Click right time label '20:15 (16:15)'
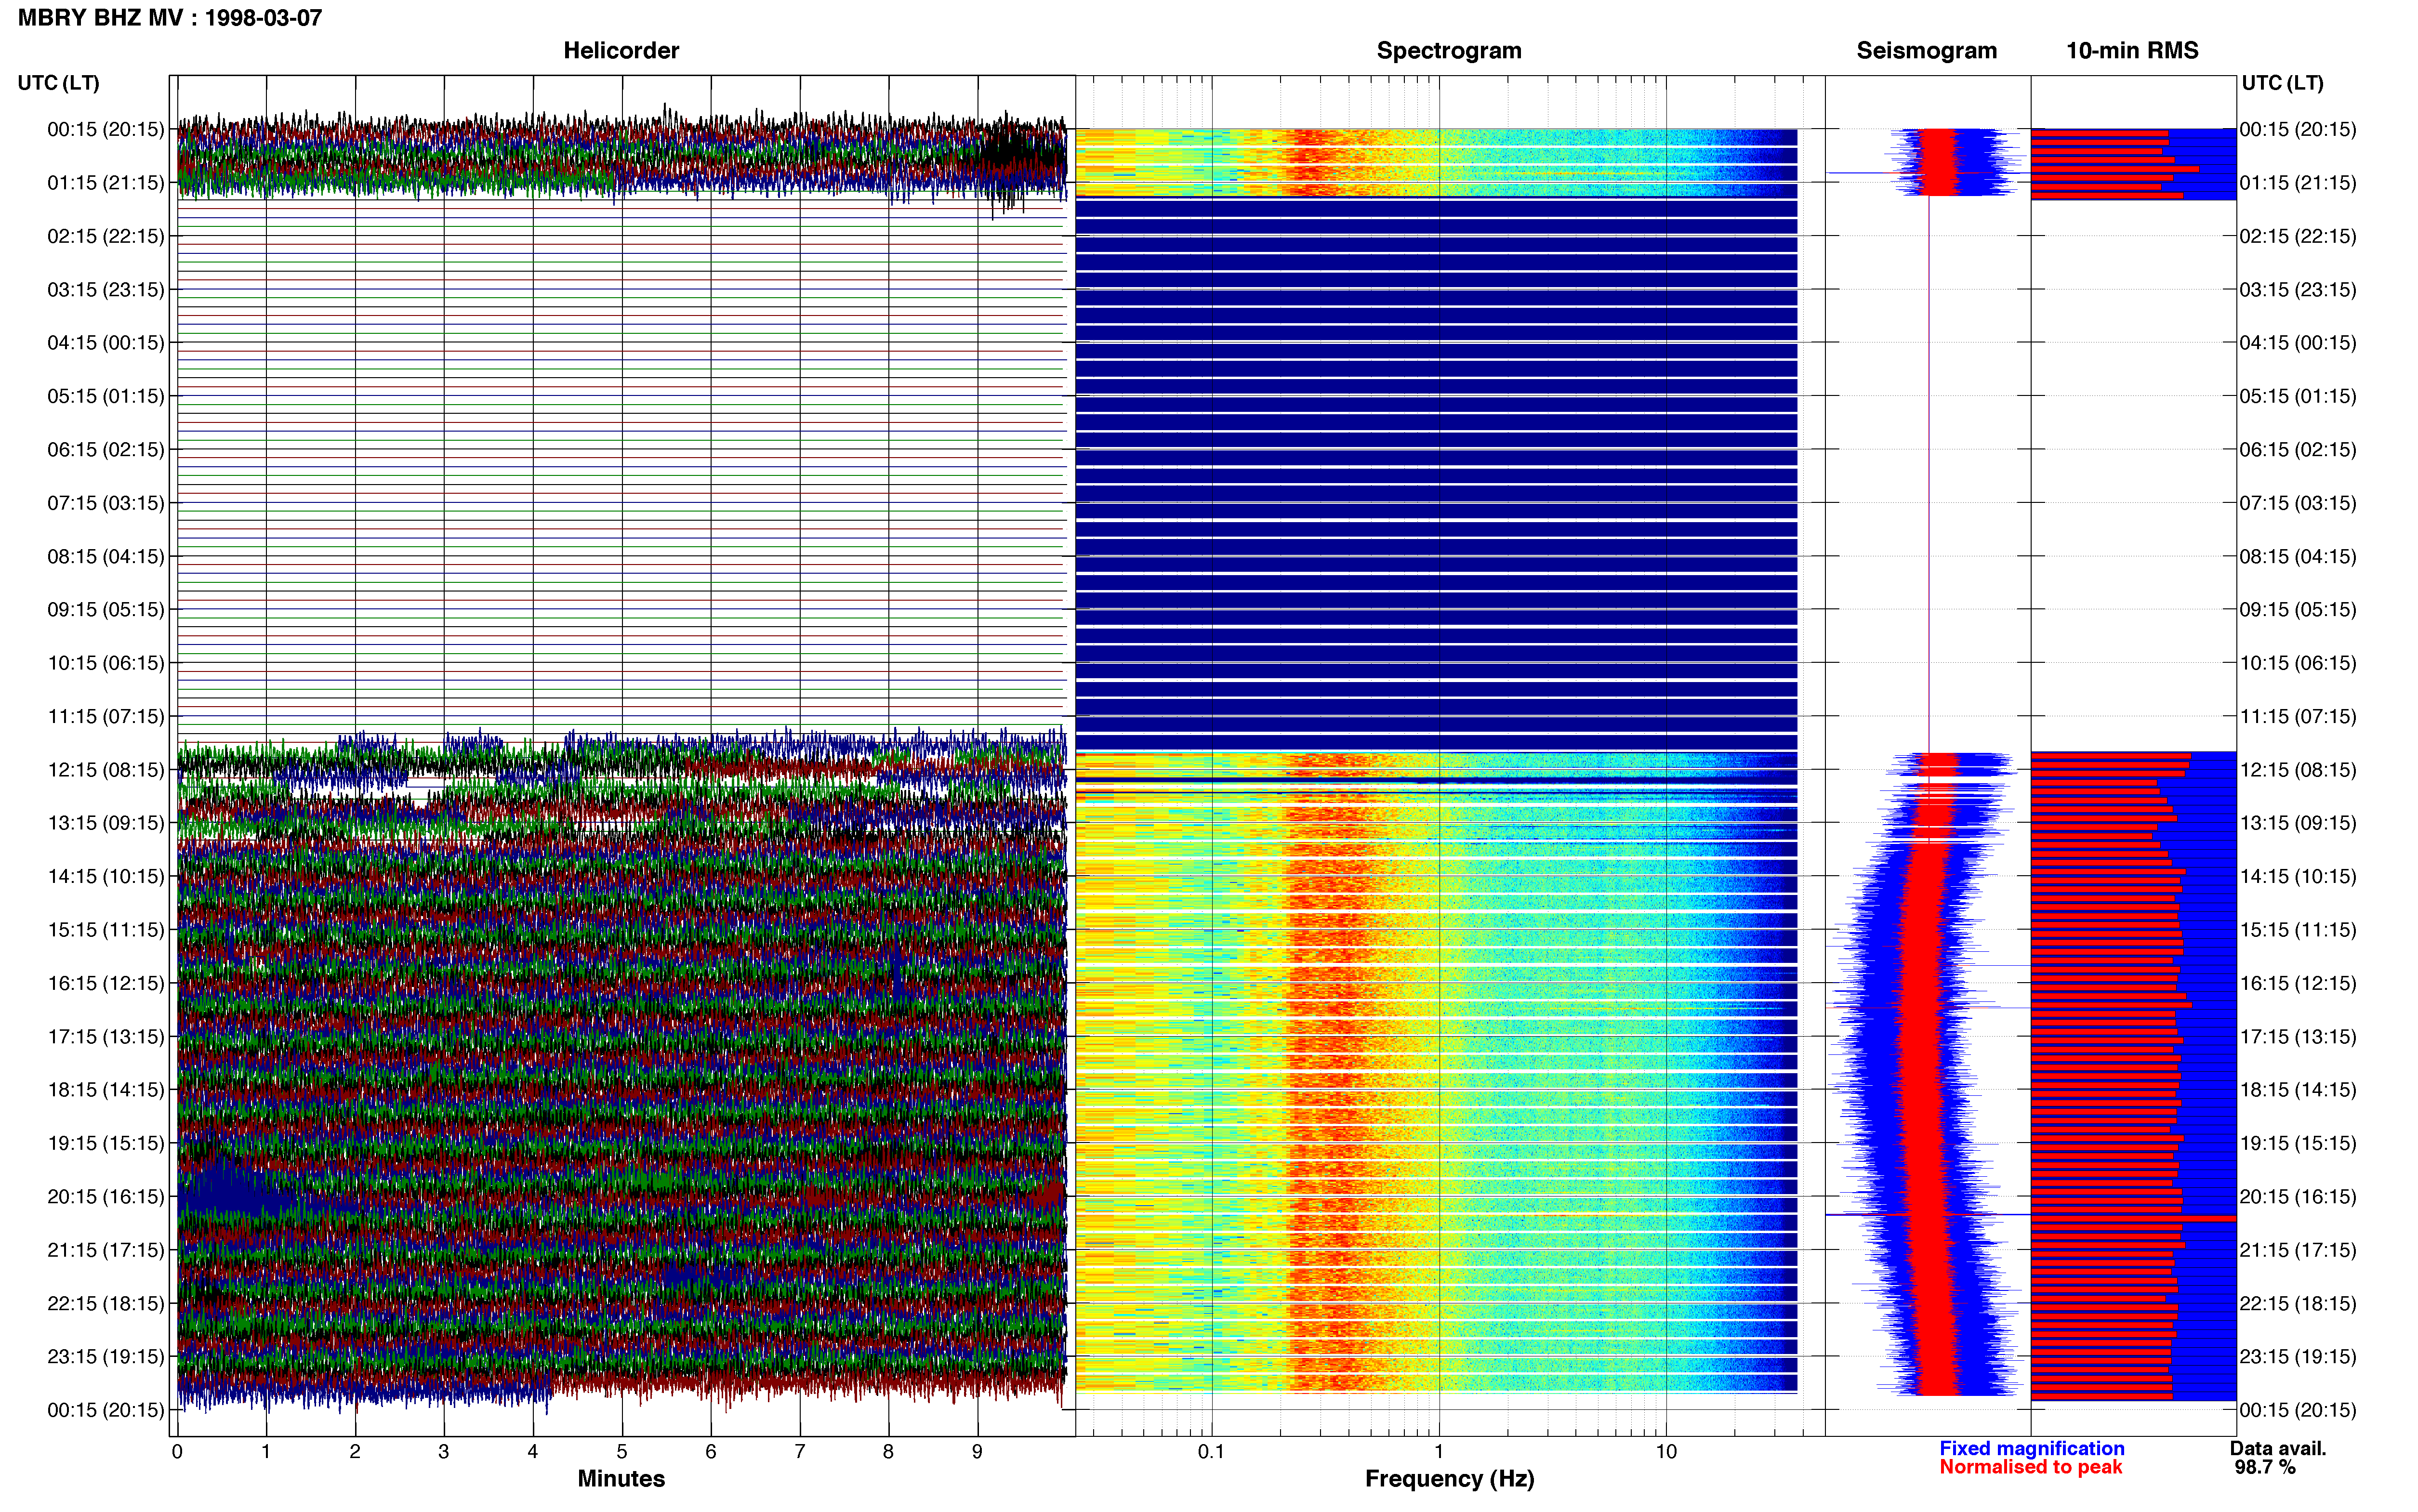Viewport: 2418px width, 1512px height. click(x=2298, y=1197)
